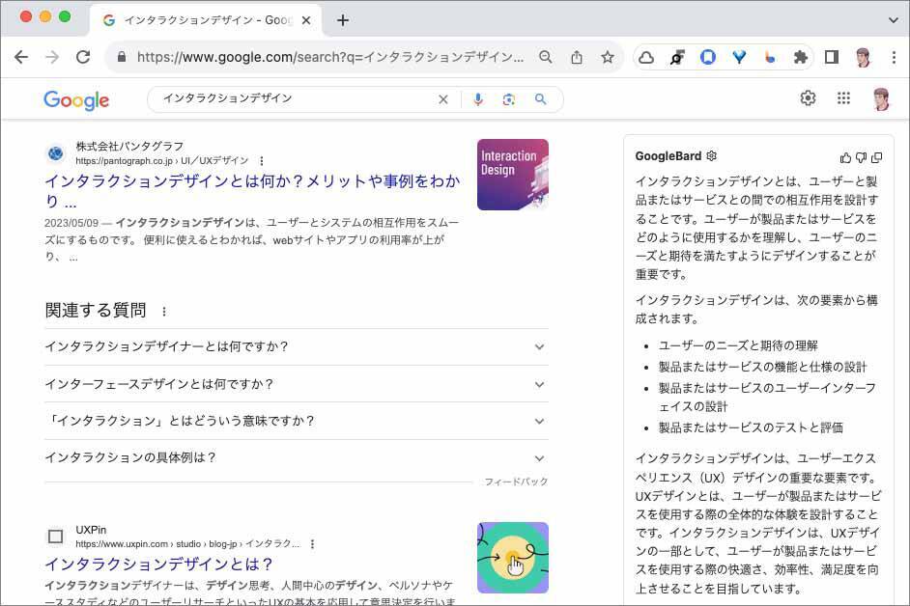Click the cloud extension icon
Image resolution: width=910 pixels, height=606 pixels.
click(x=646, y=57)
